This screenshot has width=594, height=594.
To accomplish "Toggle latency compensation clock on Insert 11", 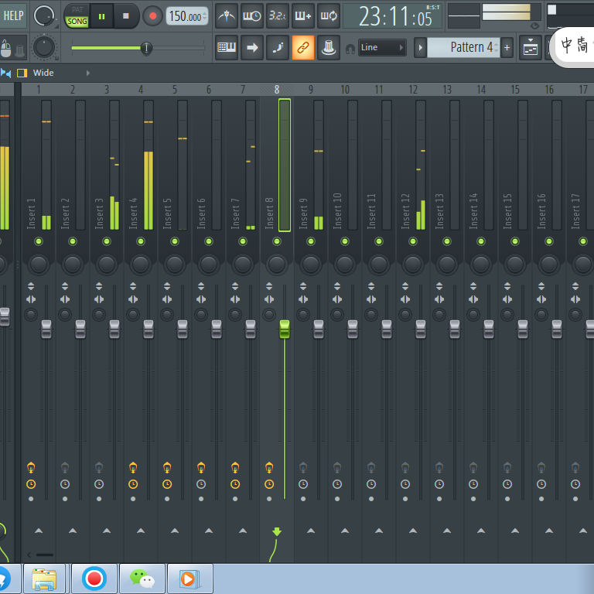I will coord(371,484).
